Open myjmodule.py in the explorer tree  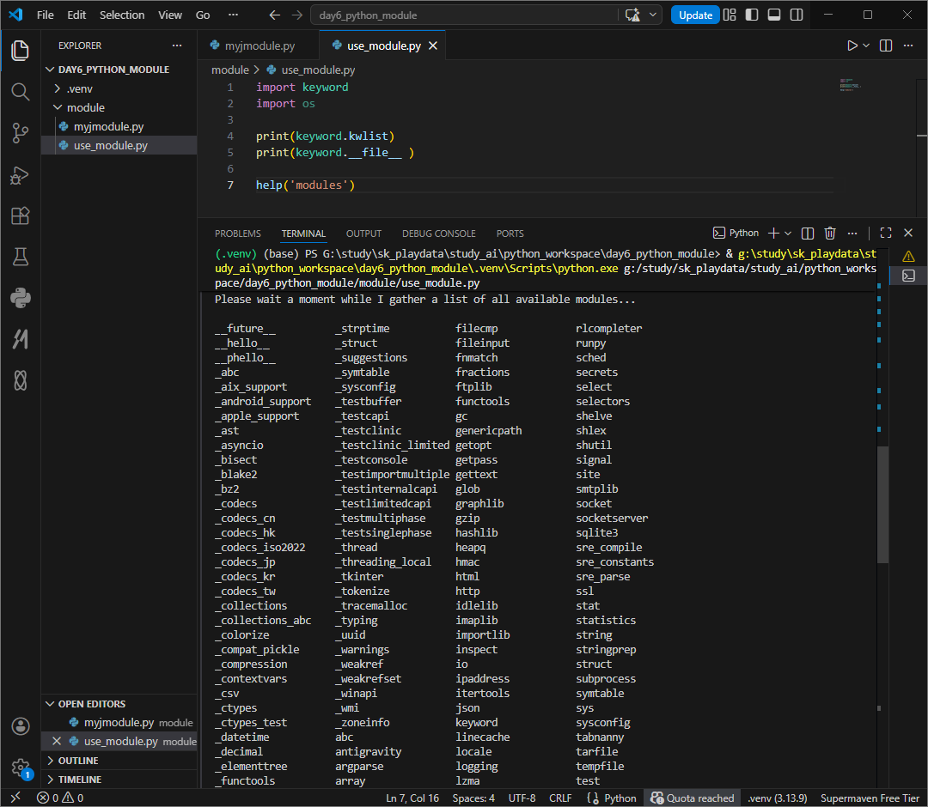[109, 126]
